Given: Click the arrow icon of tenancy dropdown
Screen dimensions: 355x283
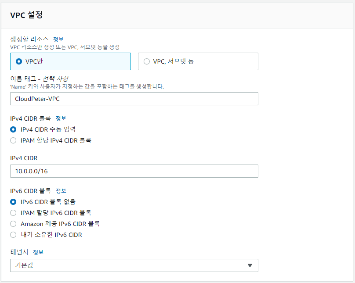Looking at the screenshot, I should point(250,265).
